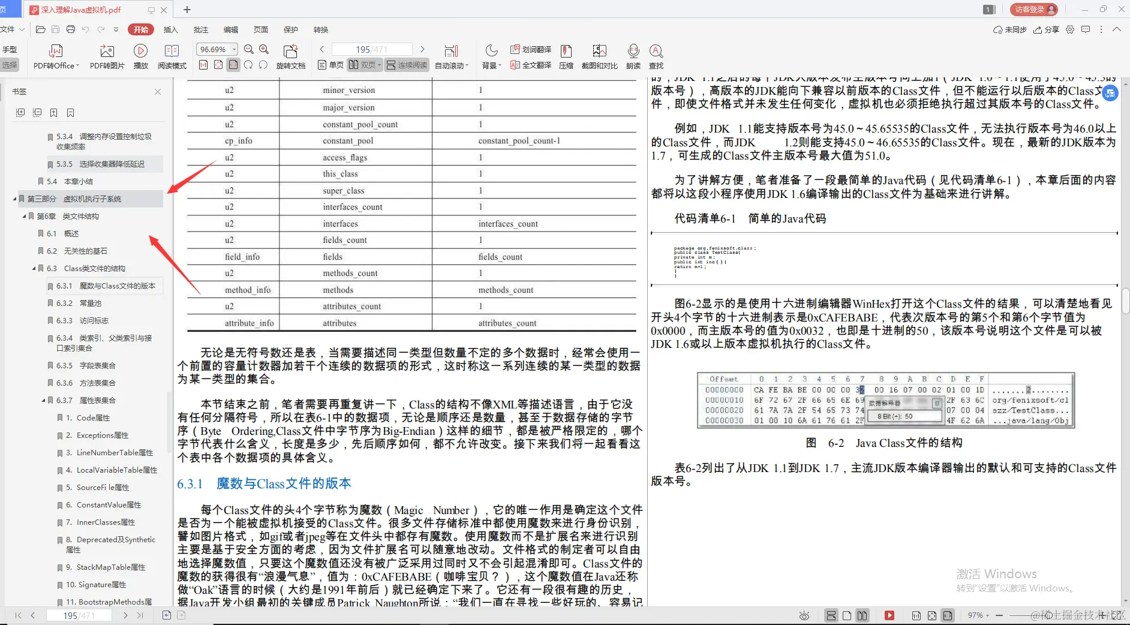The width and height of the screenshot is (1130, 625).
Task: Open the 插入 ribbon tab
Action: (171, 29)
